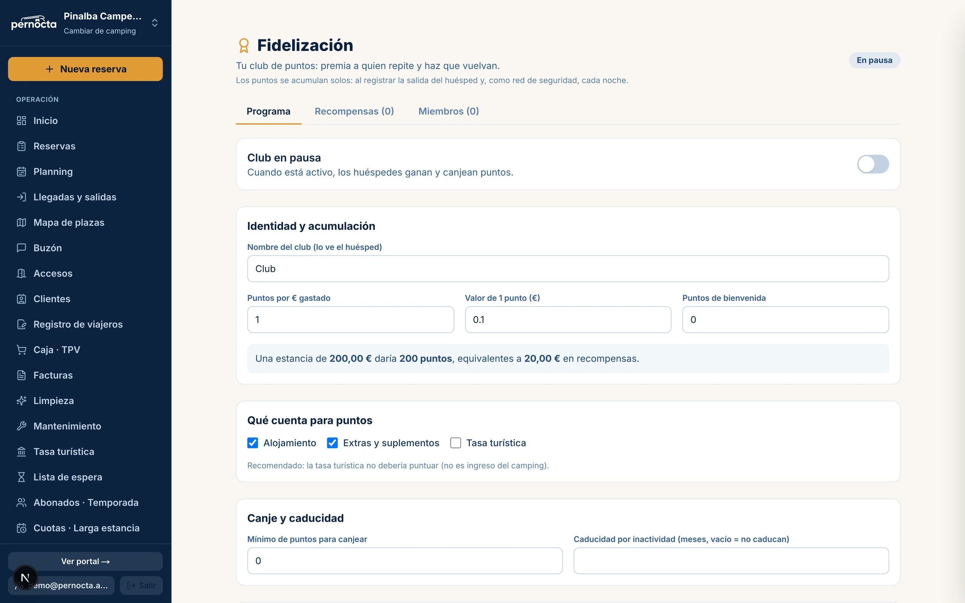Viewport: 965px width, 603px height.
Task: Open the Mantenimiento wrench icon
Action: click(x=21, y=426)
